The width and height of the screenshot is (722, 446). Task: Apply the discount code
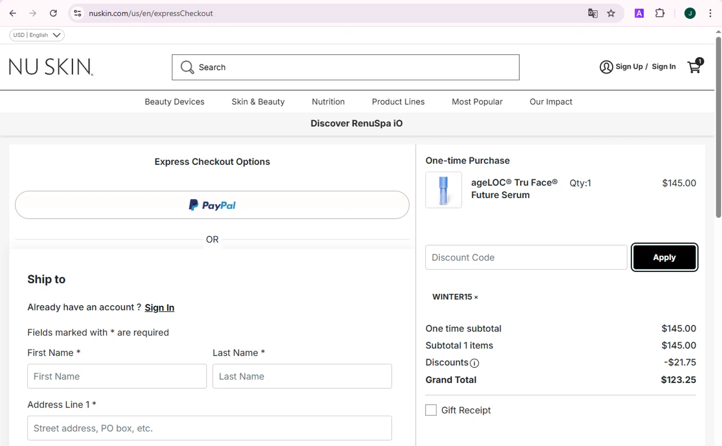(664, 258)
